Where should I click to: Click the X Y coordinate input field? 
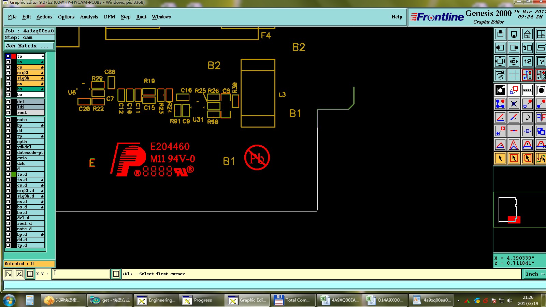pos(81,274)
